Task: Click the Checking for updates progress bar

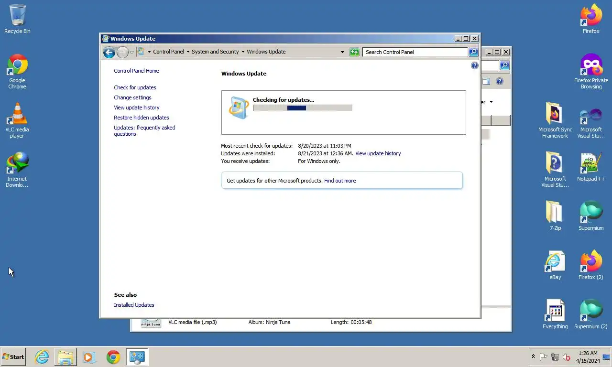Action: pyautogui.click(x=303, y=108)
